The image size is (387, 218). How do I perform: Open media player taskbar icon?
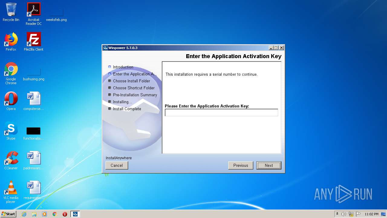(x=44, y=214)
